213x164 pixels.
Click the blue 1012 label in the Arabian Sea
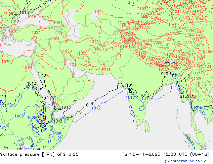pyautogui.click(x=96, y=108)
